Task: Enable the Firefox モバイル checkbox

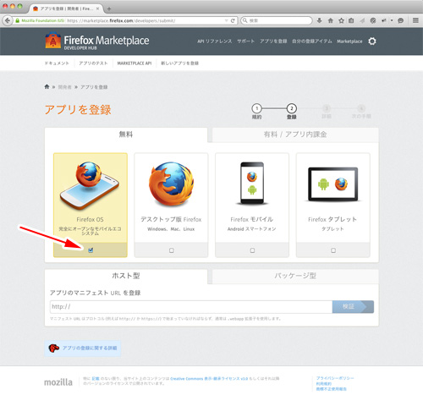Action: (x=252, y=250)
